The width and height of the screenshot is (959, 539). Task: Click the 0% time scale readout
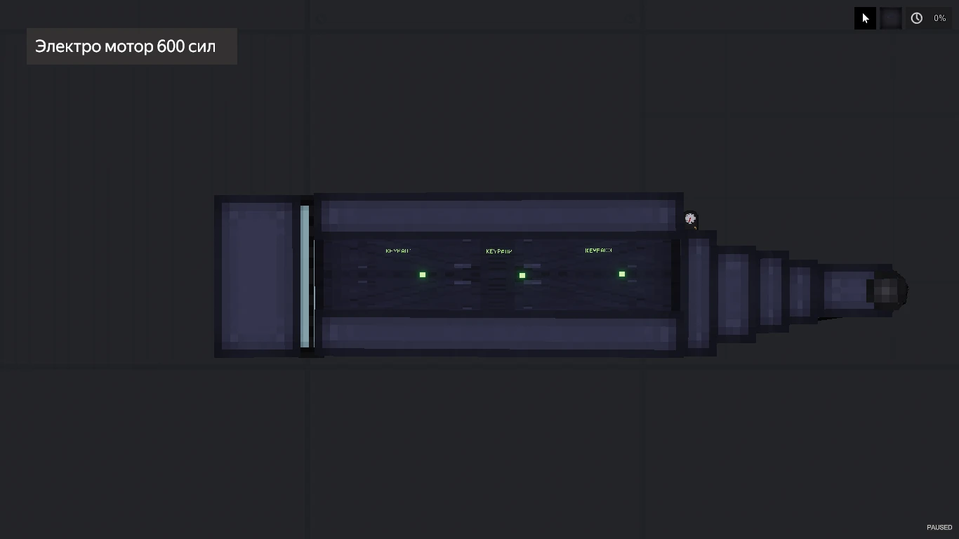(939, 18)
